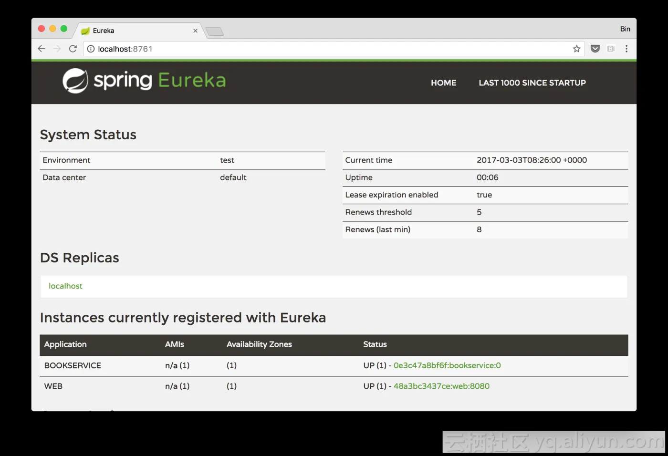Open the localhost replica link
Viewport: 668px width, 456px height.
(x=65, y=286)
